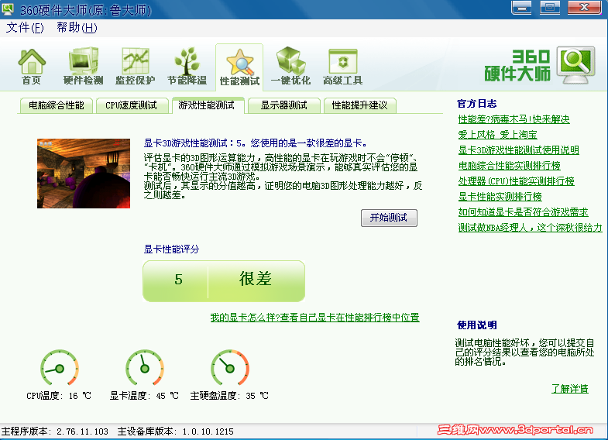608x440 pixels.
Task: Open the 文件(F) menu
Action: (25, 28)
